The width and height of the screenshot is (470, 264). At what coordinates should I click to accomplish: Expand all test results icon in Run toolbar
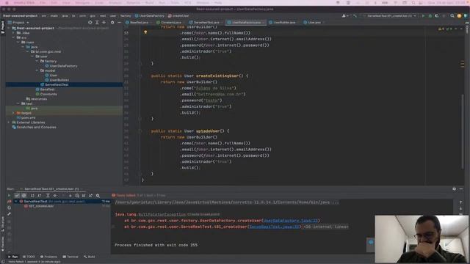(48, 196)
